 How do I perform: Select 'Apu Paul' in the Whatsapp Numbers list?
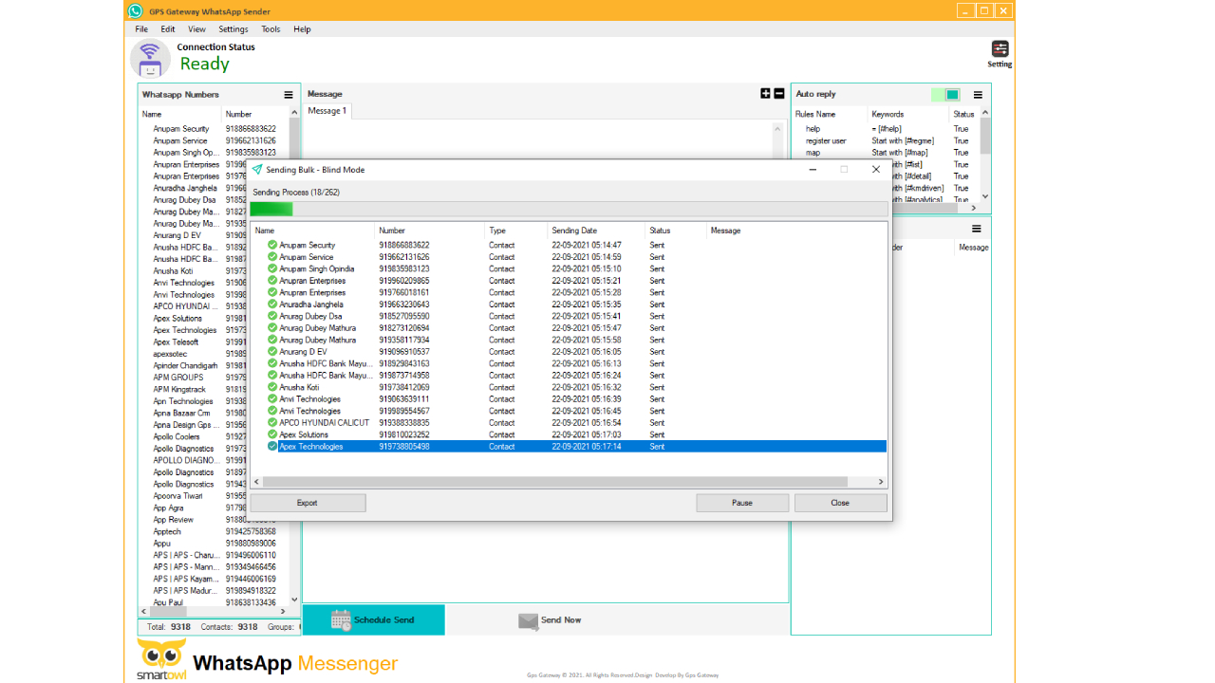tap(168, 602)
